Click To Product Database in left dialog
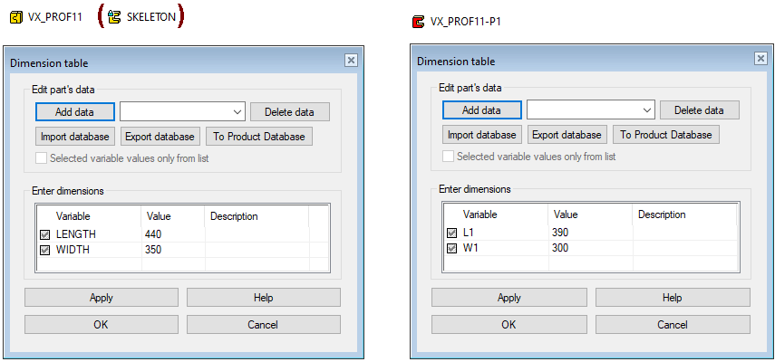This screenshot has height=362, width=775. tap(259, 137)
